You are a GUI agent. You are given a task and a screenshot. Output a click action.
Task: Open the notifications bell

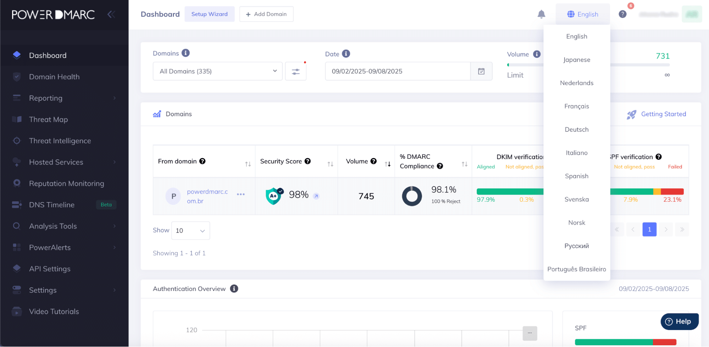(541, 14)
